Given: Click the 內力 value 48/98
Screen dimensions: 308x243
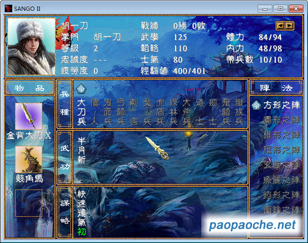Looking at the screenshot, I should [x=271, y=48].
